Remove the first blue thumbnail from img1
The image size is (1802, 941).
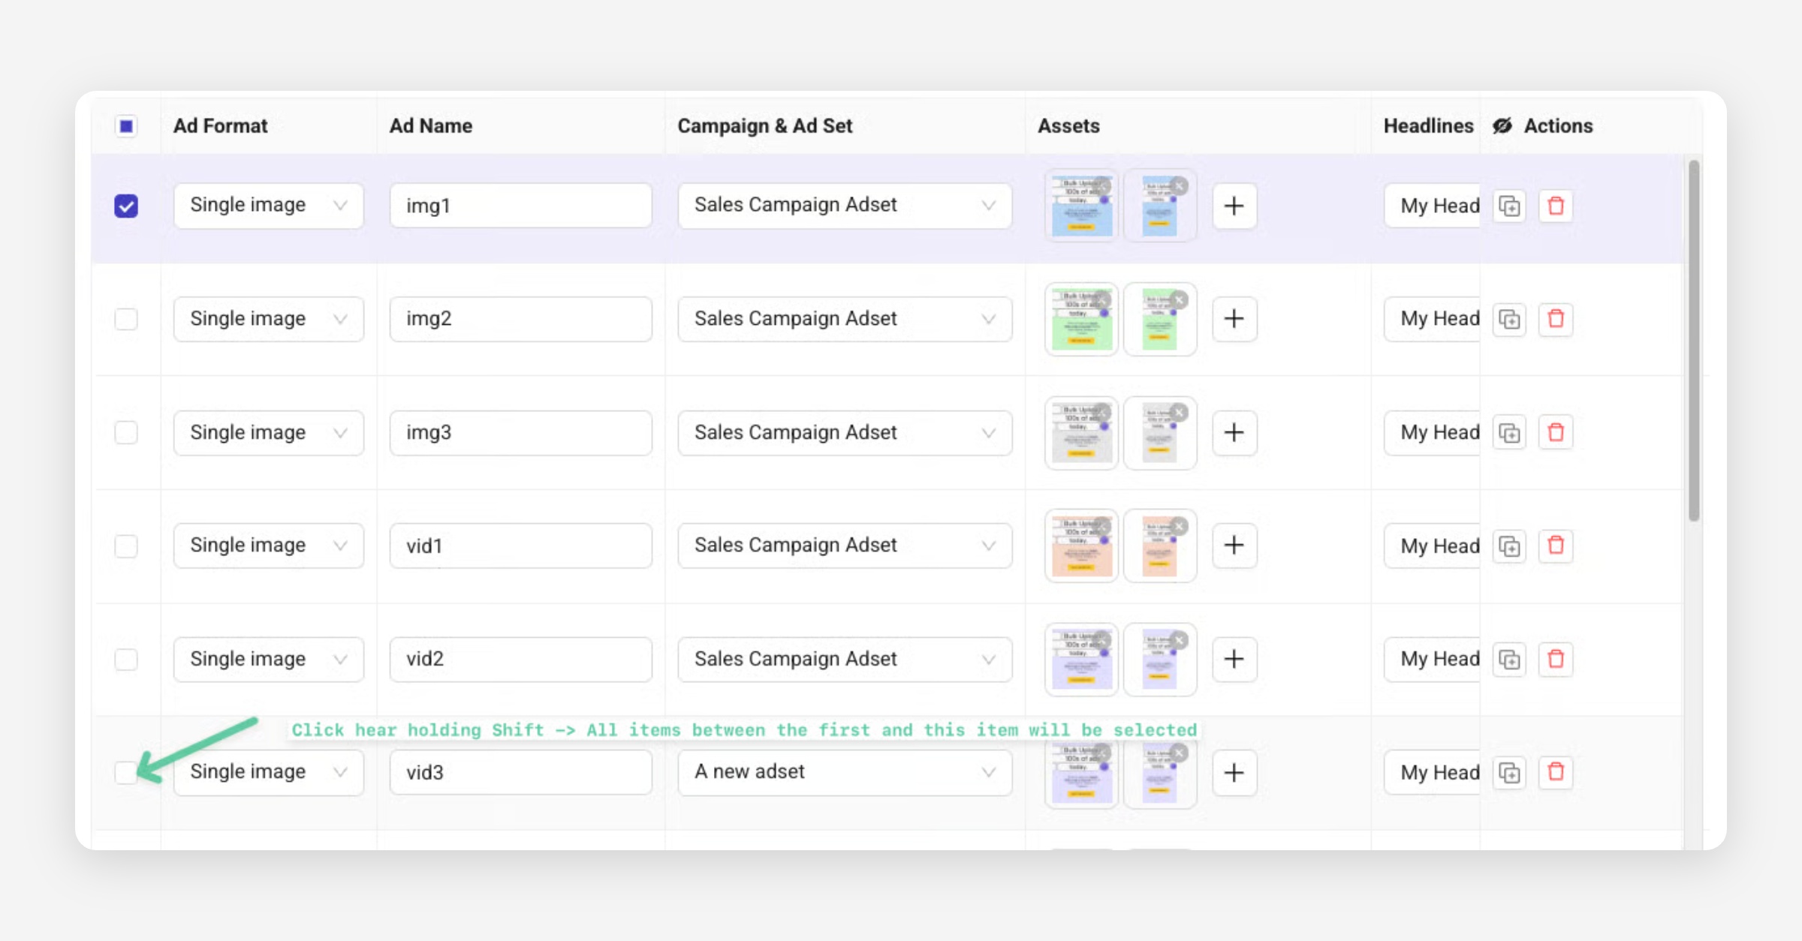point(1102,185)
